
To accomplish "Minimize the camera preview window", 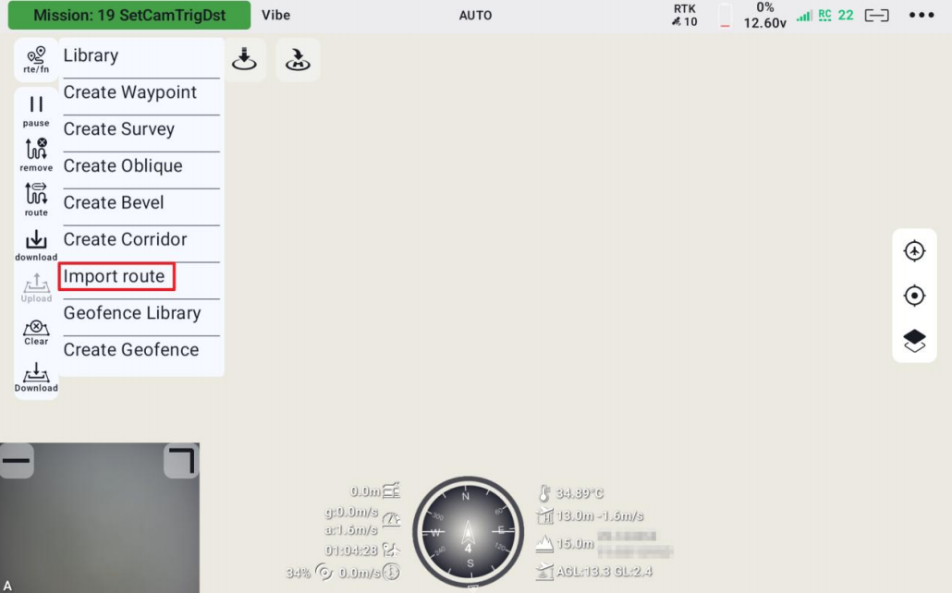I will point(17,460).
